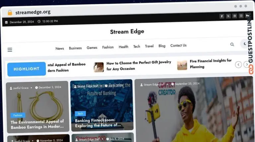Image resolution: width=255 pixels, height=142 pixels.
Task: Click the Instagram icon in top bar
Action: (x=241, y=16)
